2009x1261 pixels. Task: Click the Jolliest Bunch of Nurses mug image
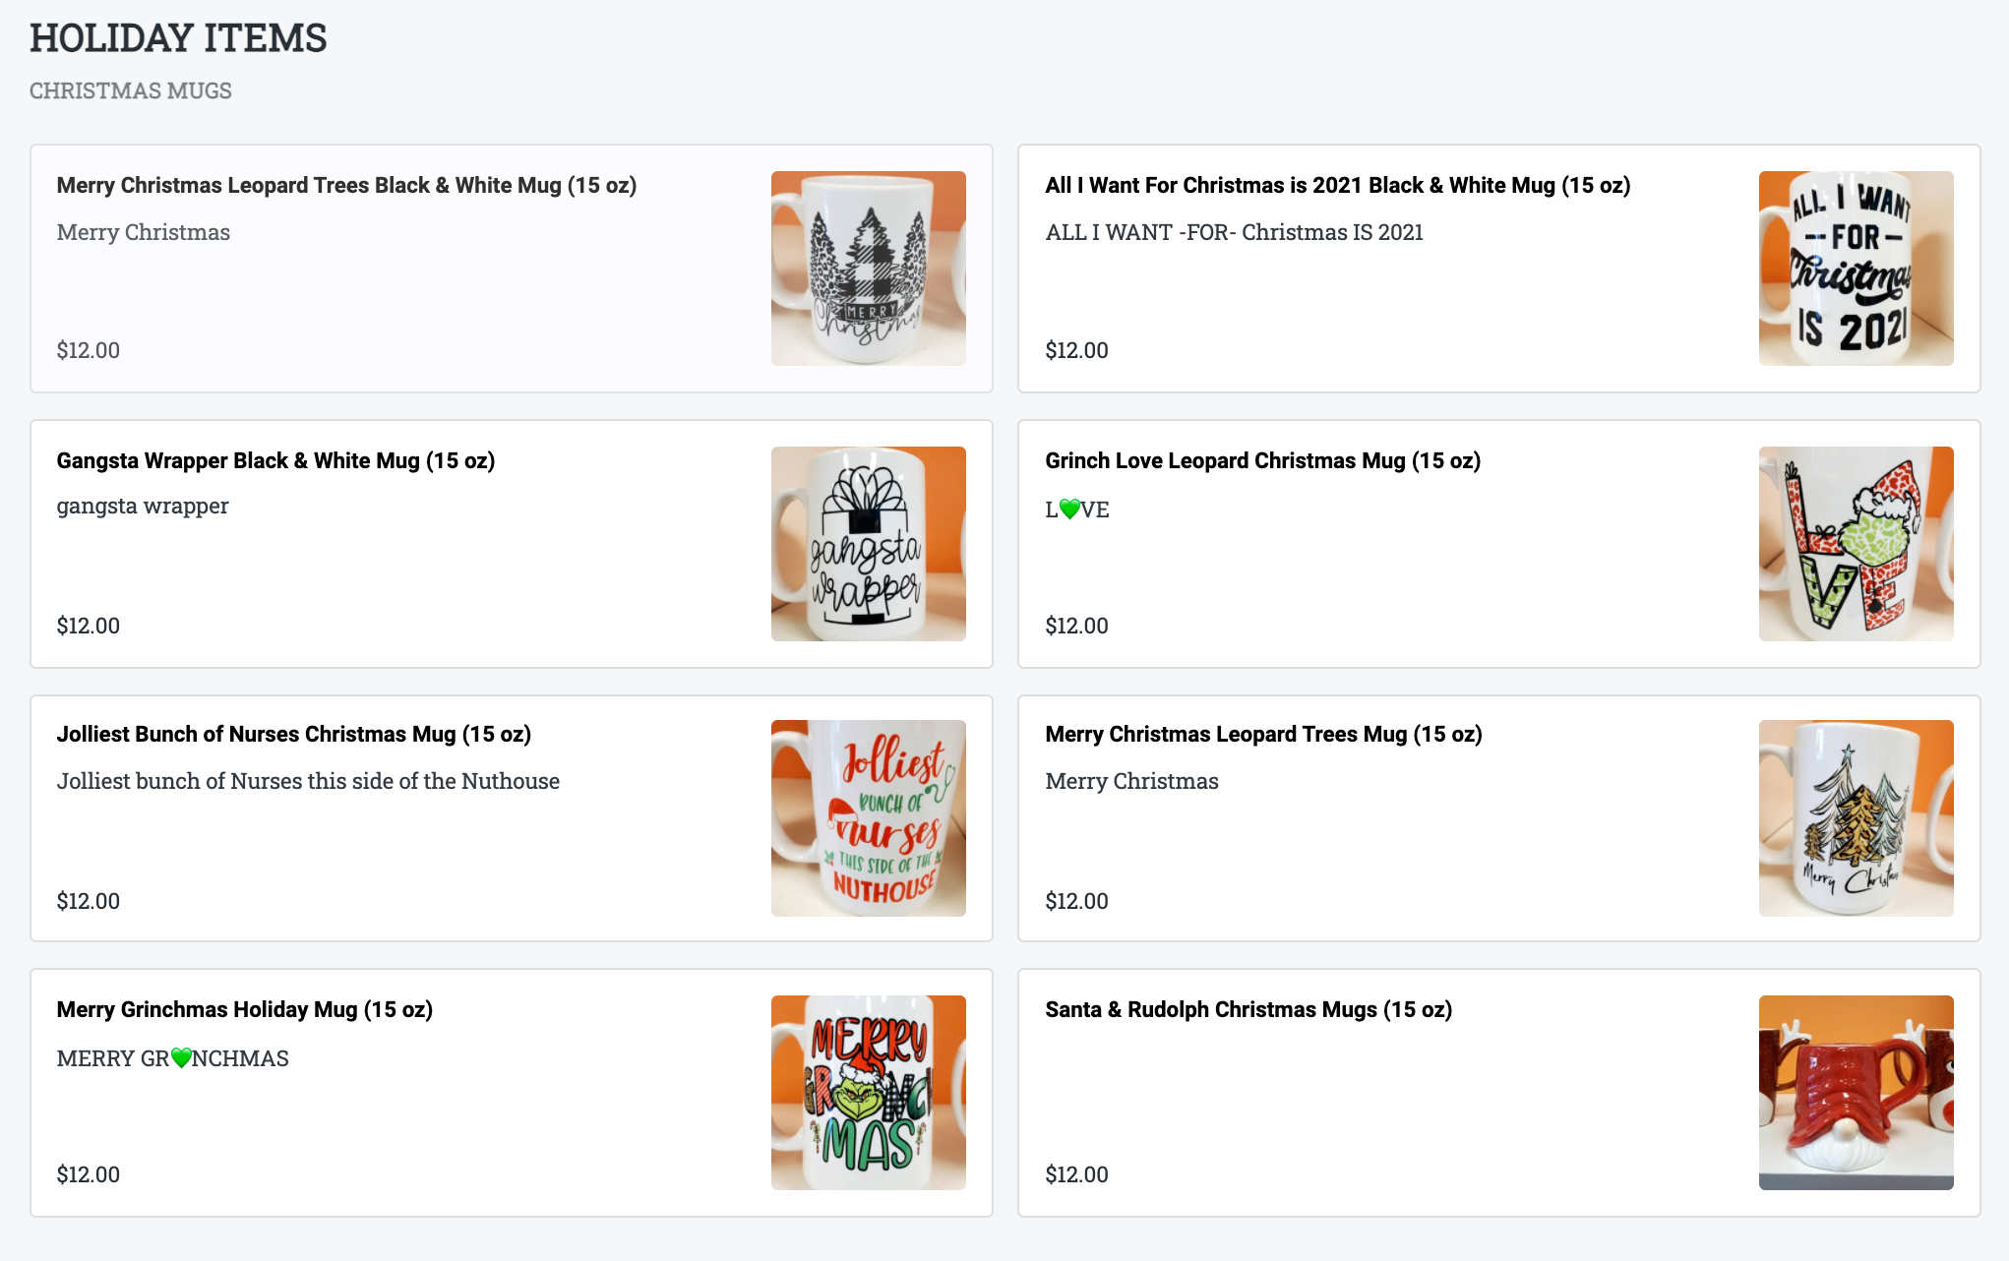coord(868,818)
